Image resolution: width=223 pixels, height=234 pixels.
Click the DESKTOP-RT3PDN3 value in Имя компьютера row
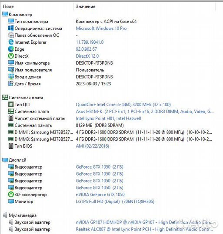pyautogui.click(x=94, y=63)
